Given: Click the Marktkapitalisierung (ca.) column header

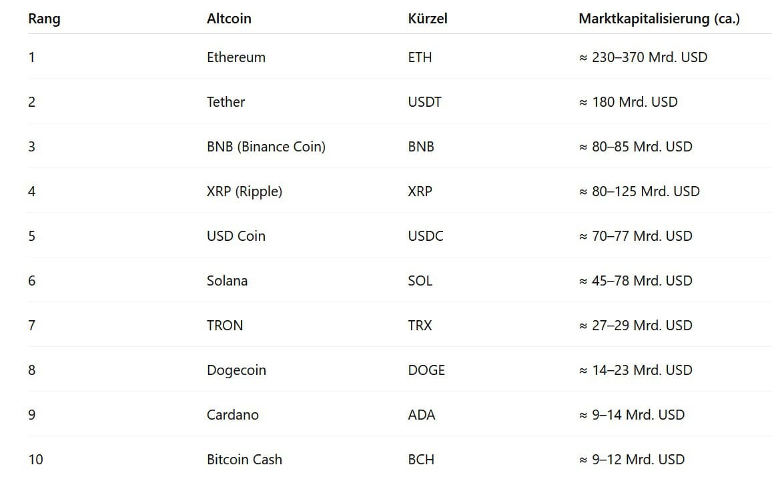Looking at the screenshot, I should click(x=659, y=19).
